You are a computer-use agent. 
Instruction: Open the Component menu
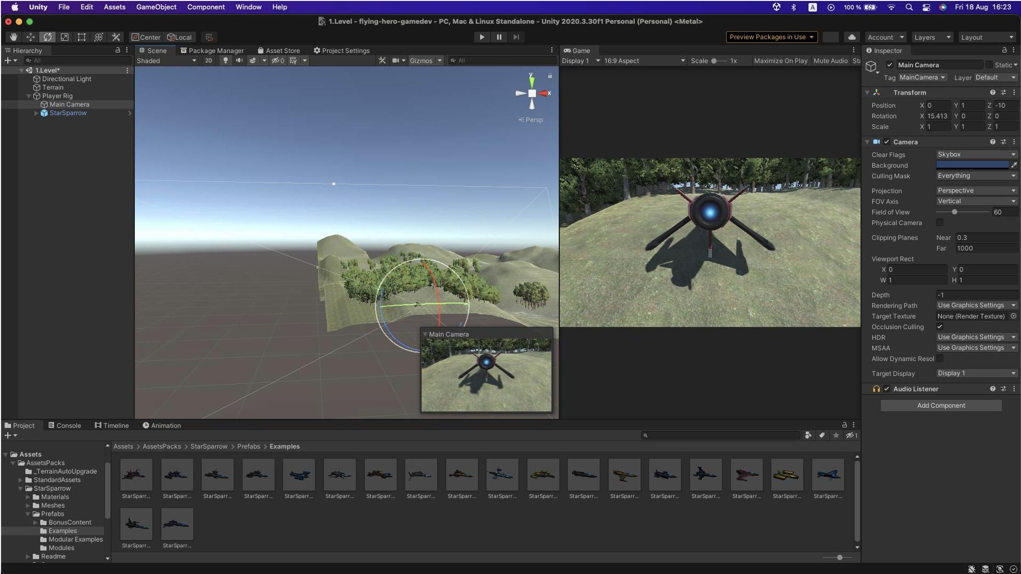pyautogui.click(x=206, y=7)
